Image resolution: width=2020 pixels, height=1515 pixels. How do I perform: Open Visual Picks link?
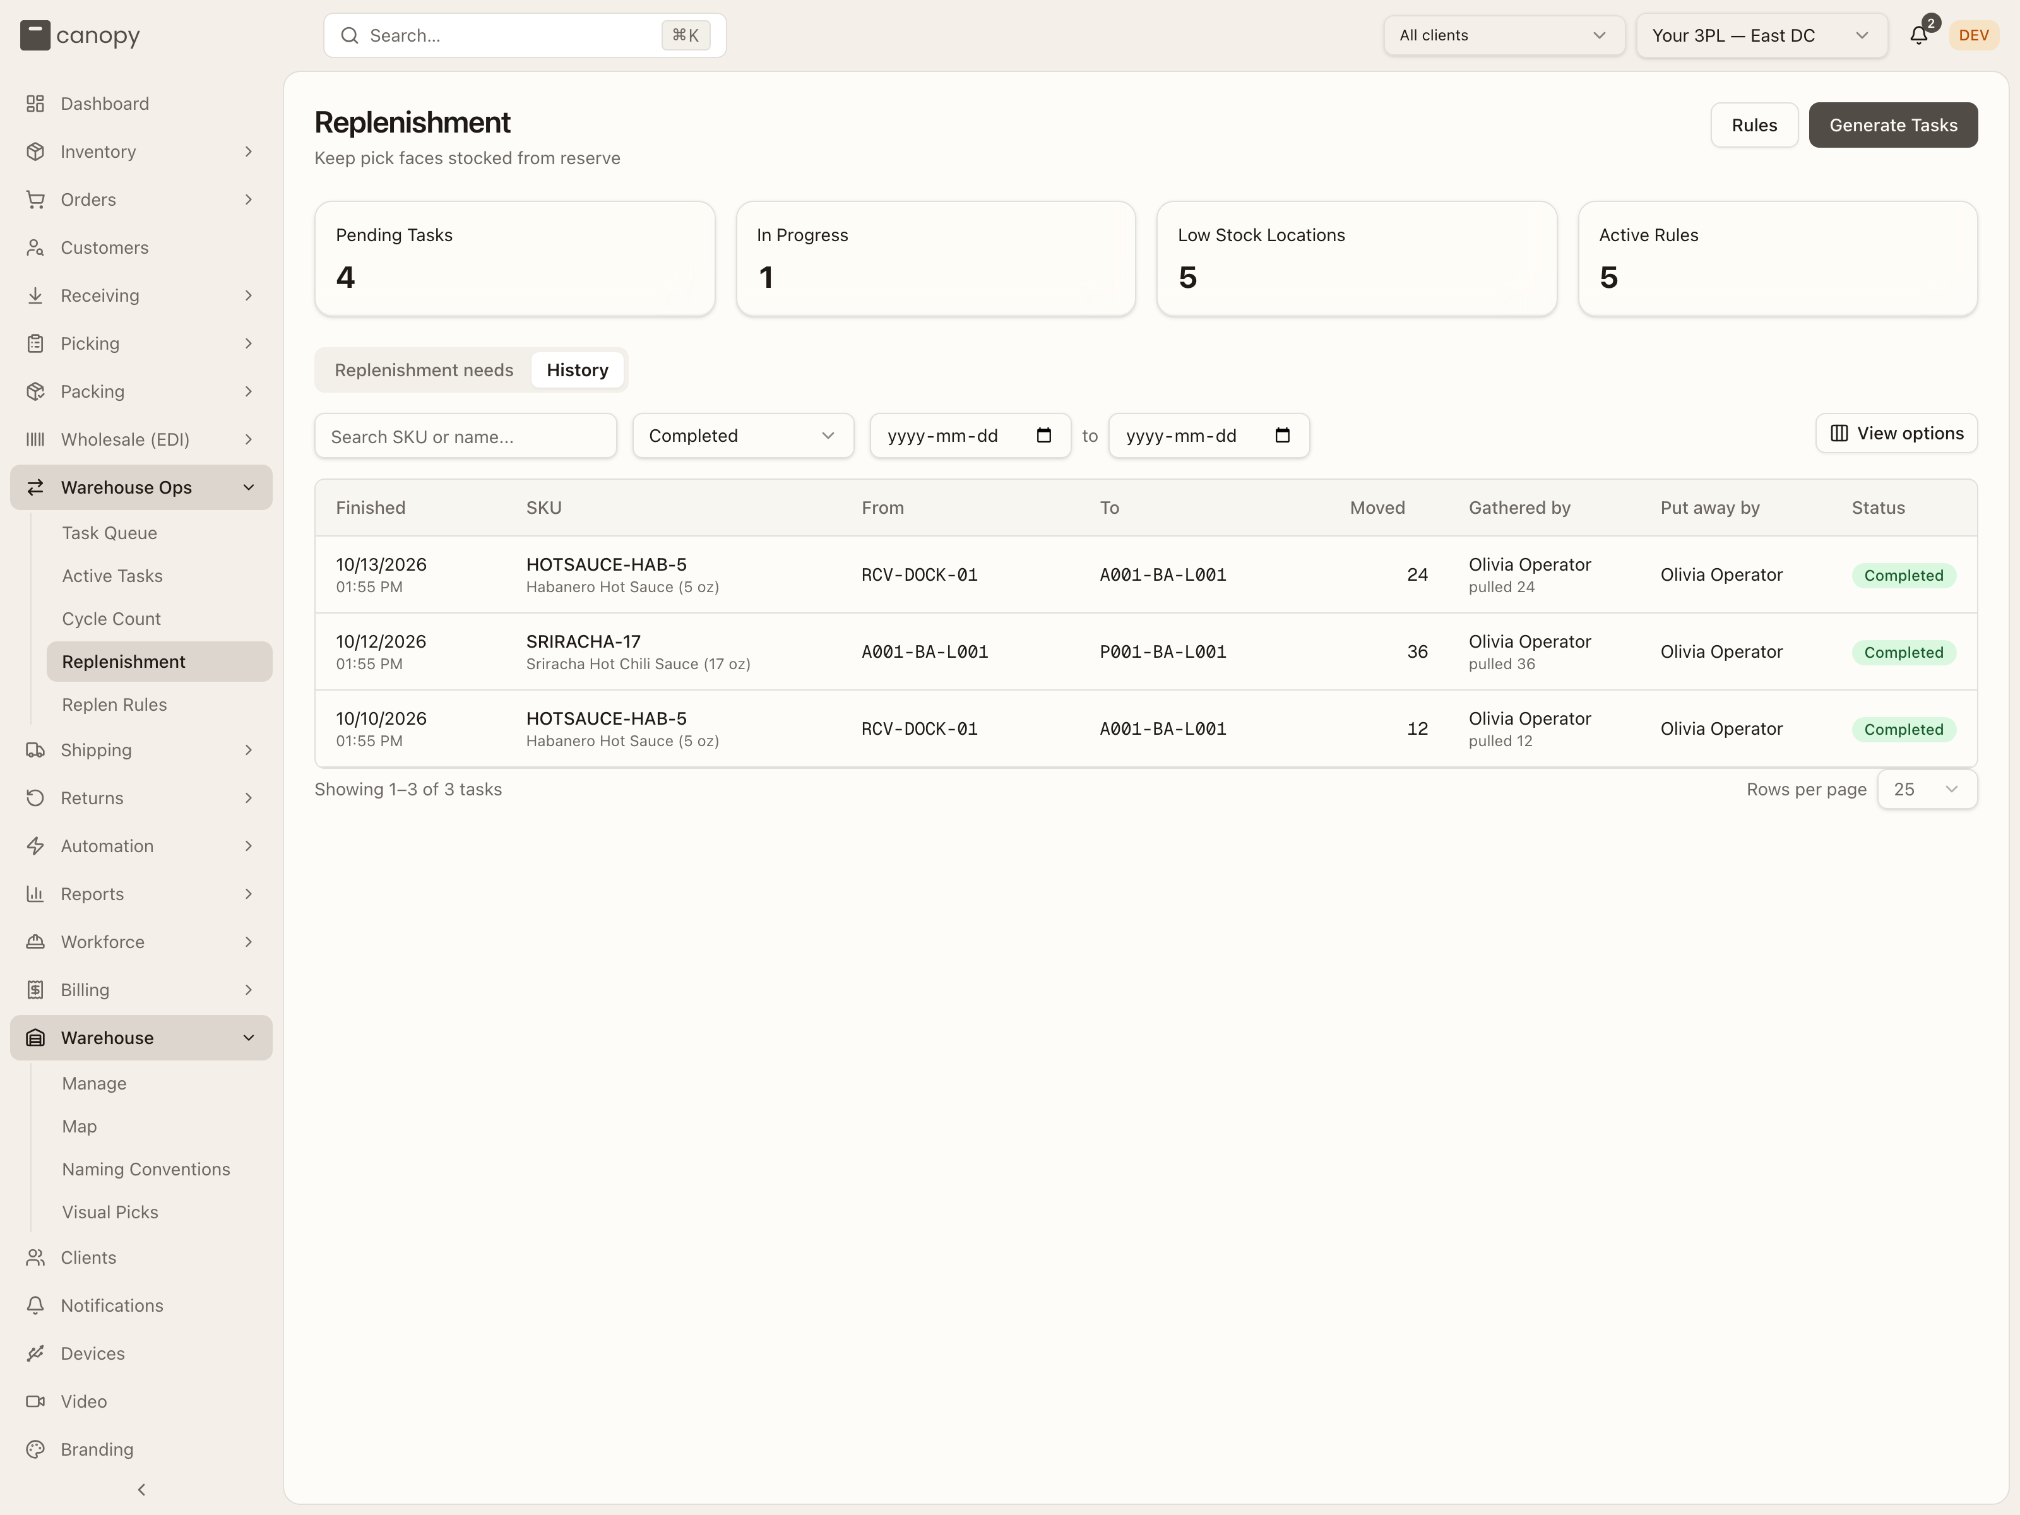tap(110, 1213)
